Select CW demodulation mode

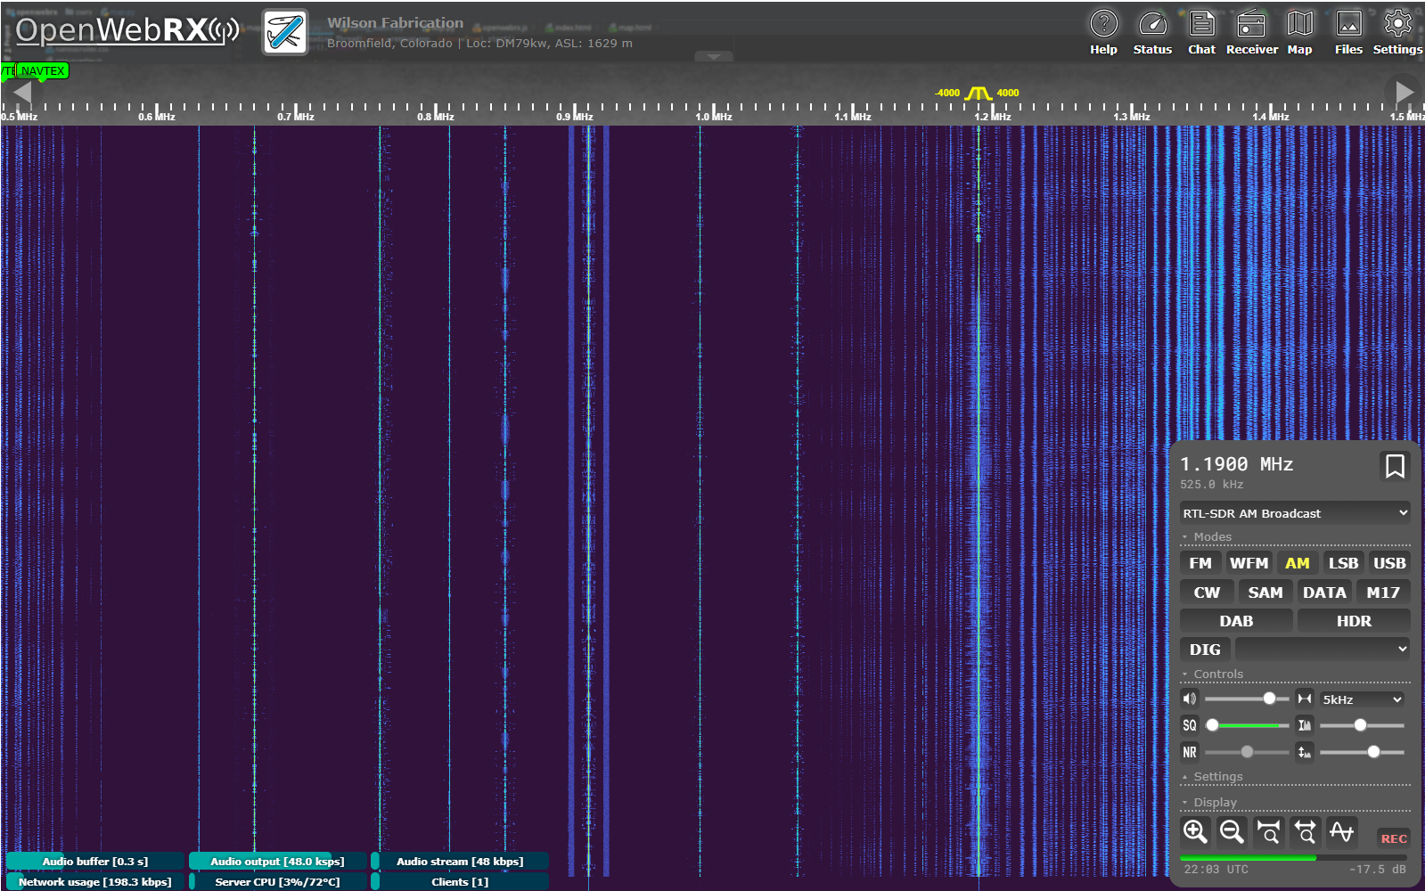click(1207, 593)
